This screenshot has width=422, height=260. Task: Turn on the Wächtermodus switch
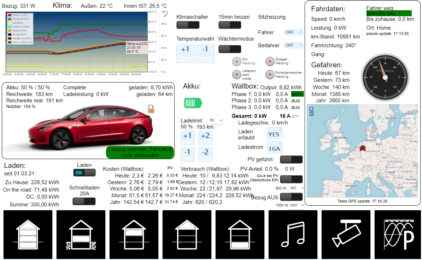pos(230,49)
